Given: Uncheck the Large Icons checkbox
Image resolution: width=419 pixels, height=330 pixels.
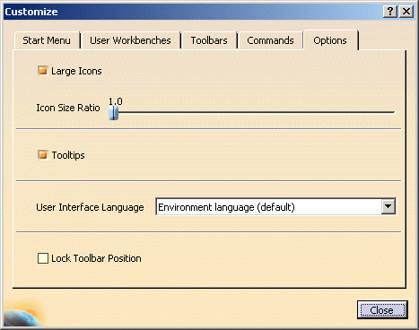Looking at the screenshot, I should pos(43,71).
